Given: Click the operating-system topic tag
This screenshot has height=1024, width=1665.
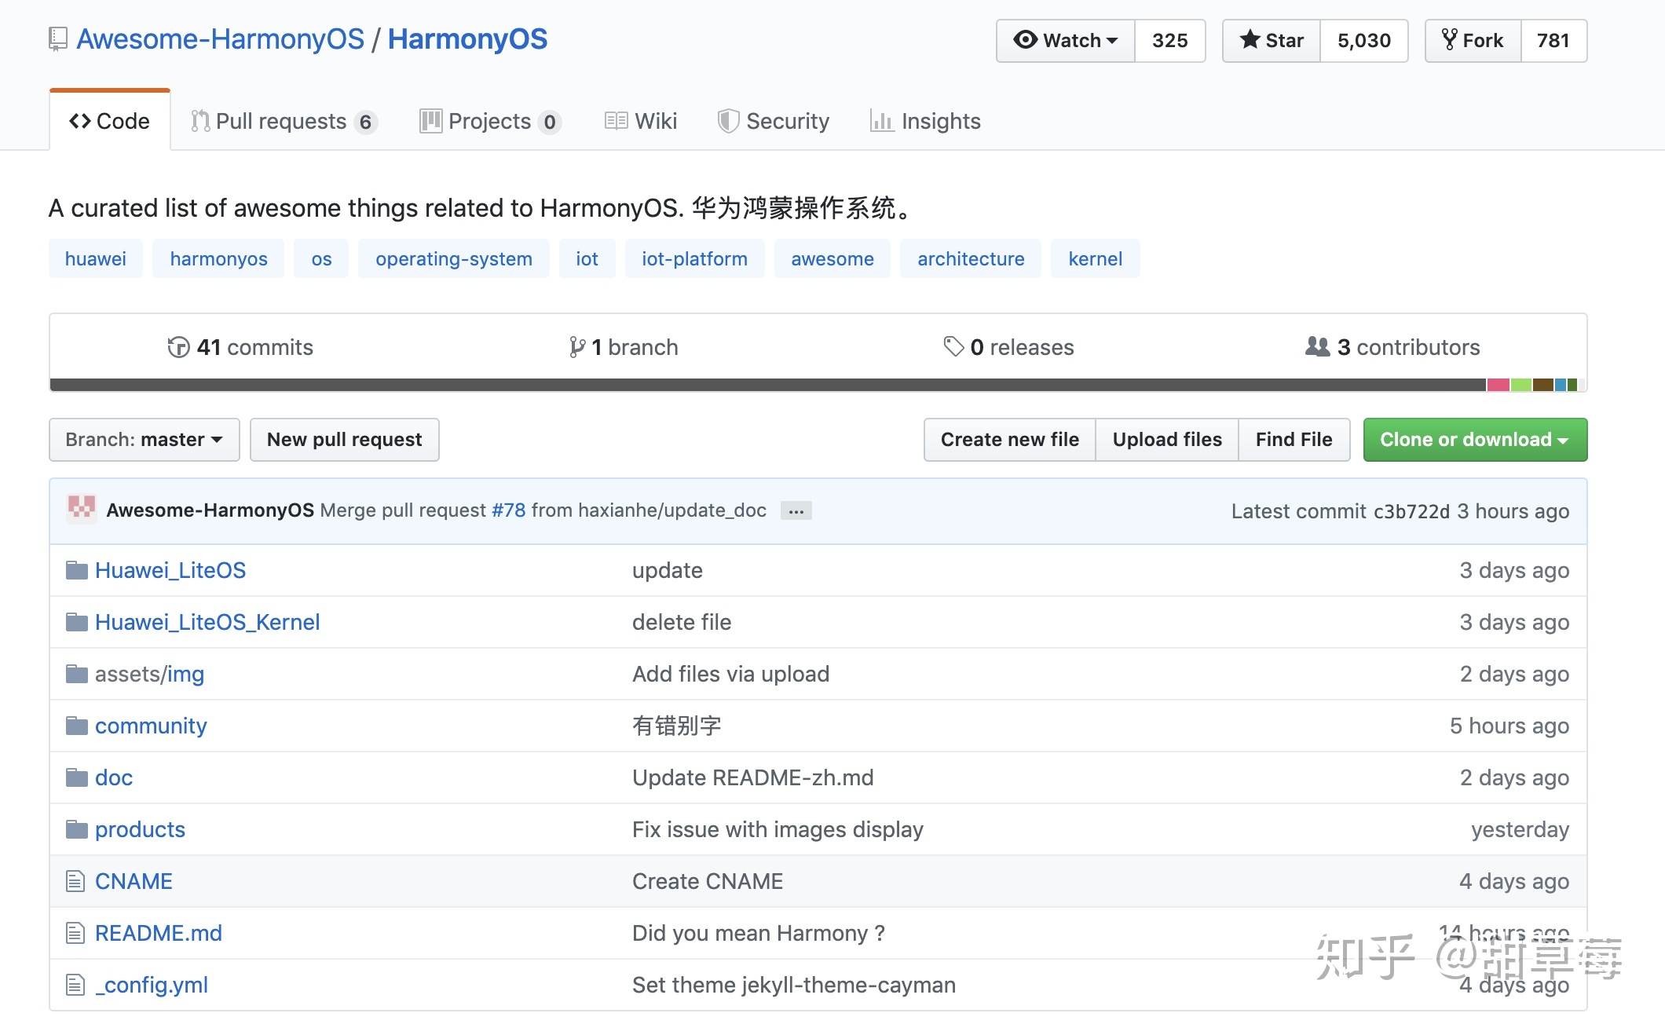Looking at the screenshot, I should [x=454, y=258].
